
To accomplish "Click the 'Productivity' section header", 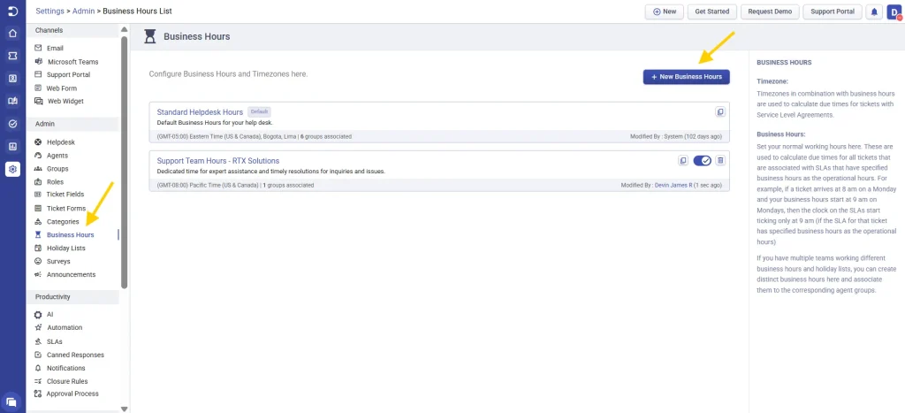I will (x=52, y=297).
